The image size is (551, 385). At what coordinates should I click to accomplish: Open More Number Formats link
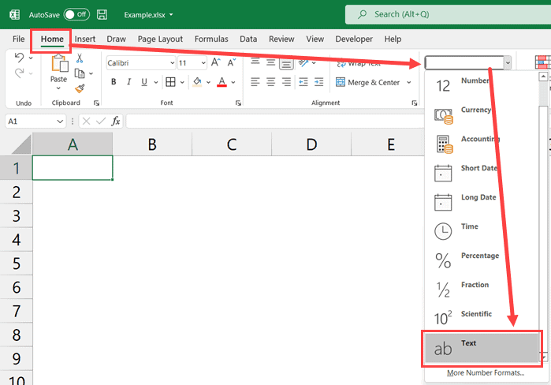pos(485,372)
